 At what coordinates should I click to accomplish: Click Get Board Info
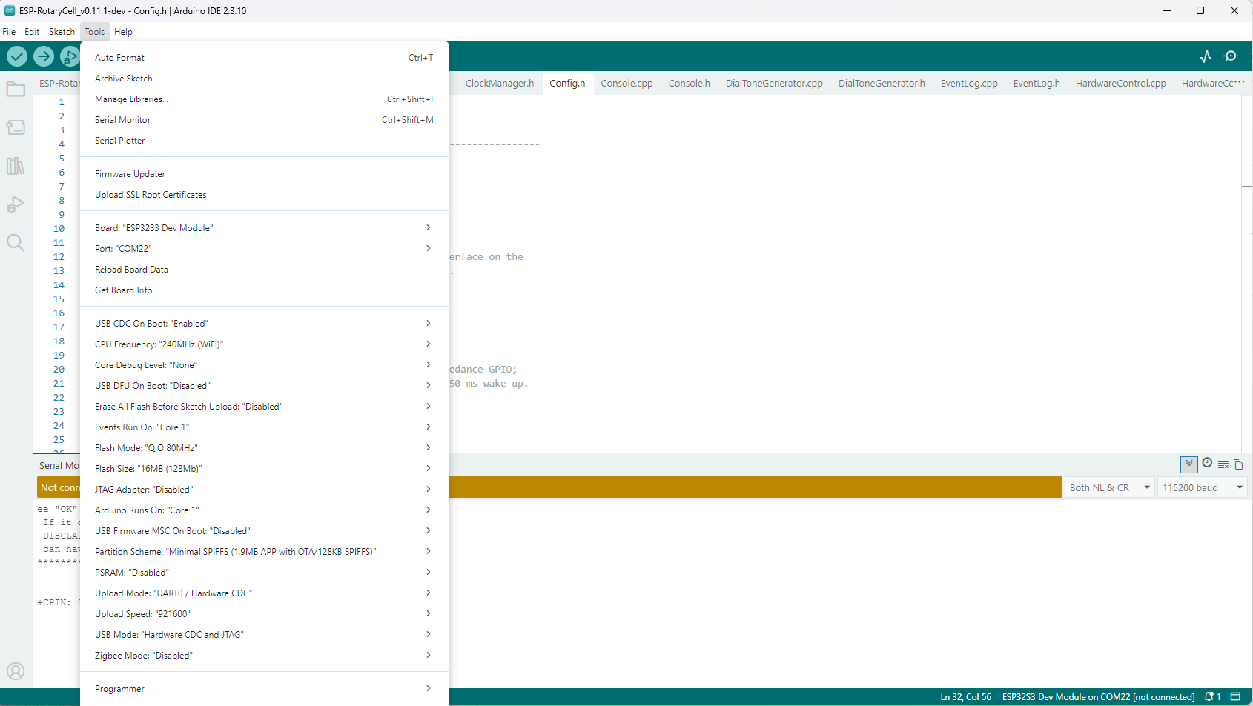[264, 290]
